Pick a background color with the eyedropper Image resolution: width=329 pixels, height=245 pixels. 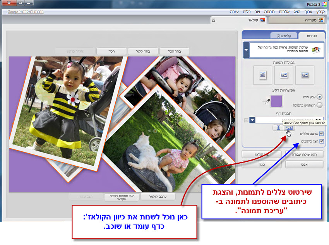point(267,102)
